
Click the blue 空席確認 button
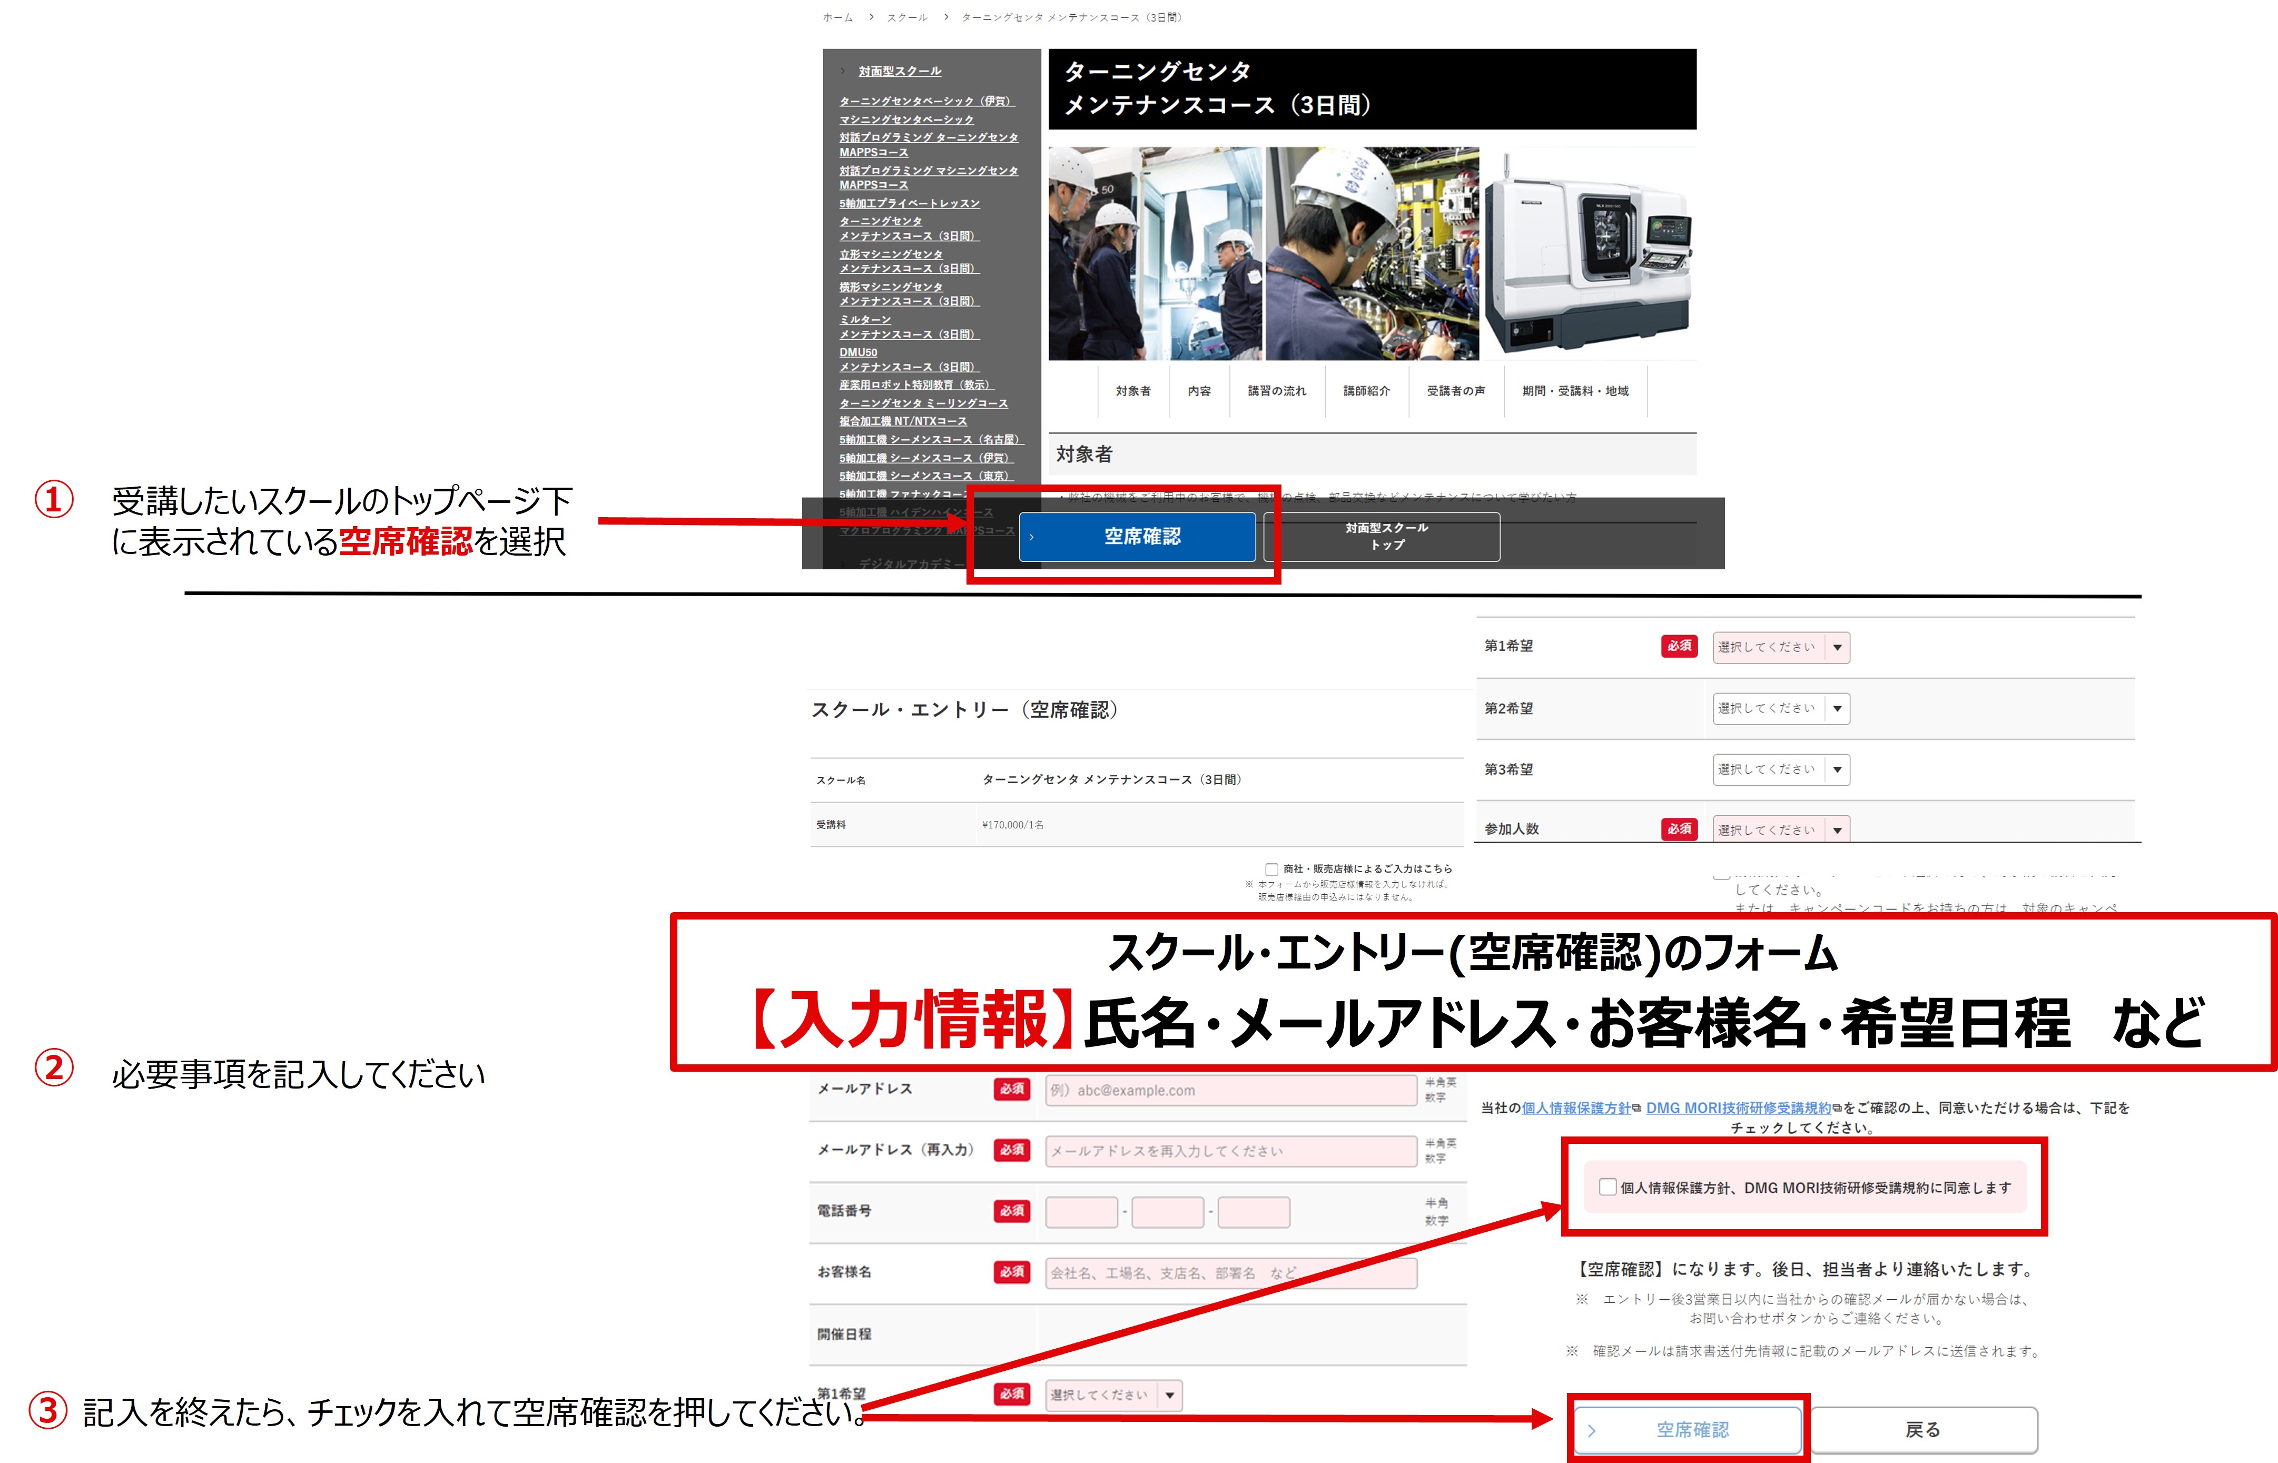point(1141,537)
